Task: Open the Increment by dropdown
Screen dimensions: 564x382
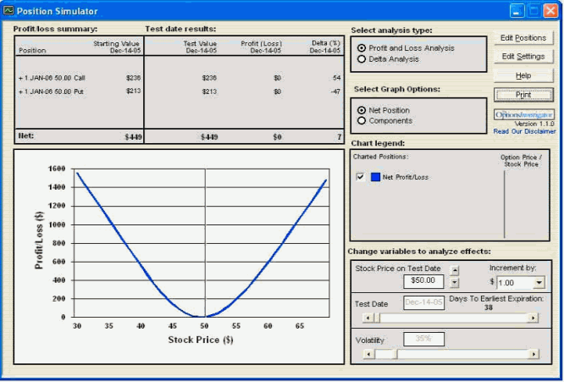Action: (x=539, y=283)
